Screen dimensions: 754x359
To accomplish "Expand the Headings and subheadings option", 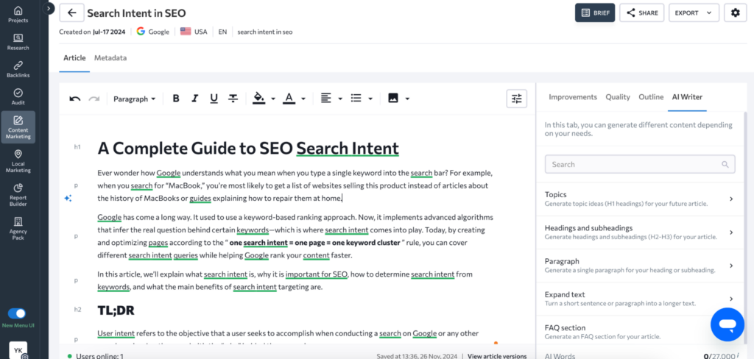I will (x=638, y=232).
